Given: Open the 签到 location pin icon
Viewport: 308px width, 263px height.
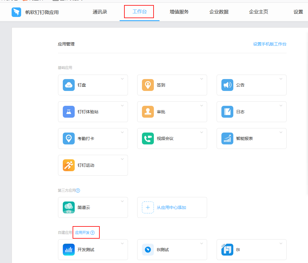Looking at the screenshot, I should pos(148,85).
